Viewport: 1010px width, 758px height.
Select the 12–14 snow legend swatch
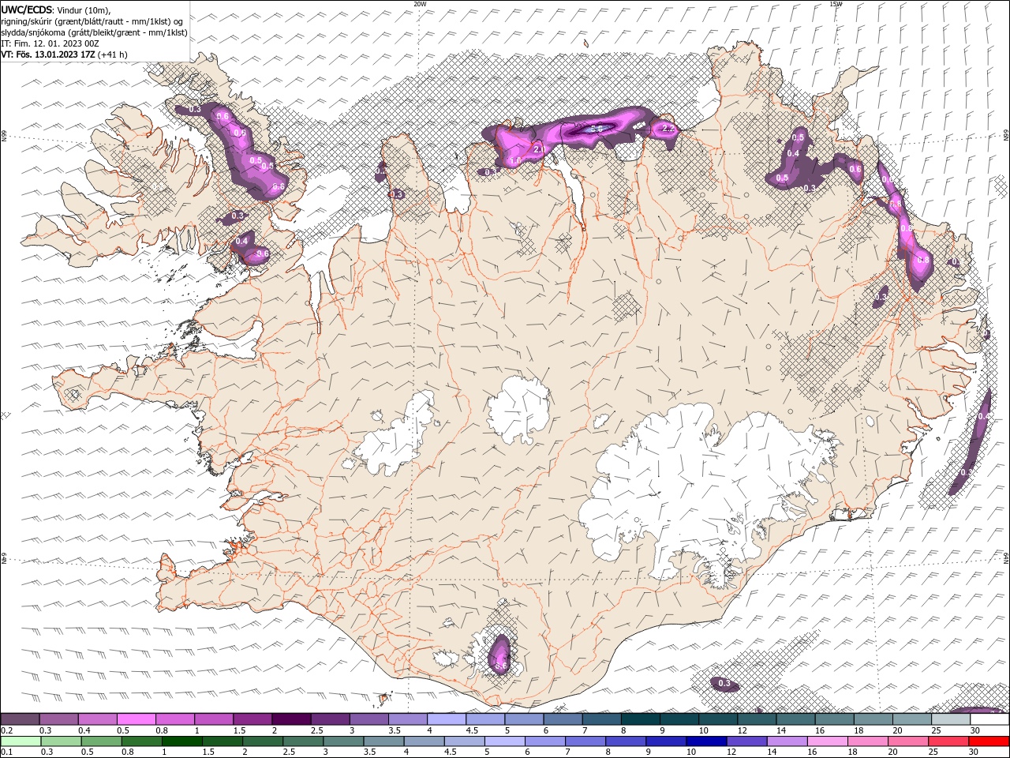(757, 719)
